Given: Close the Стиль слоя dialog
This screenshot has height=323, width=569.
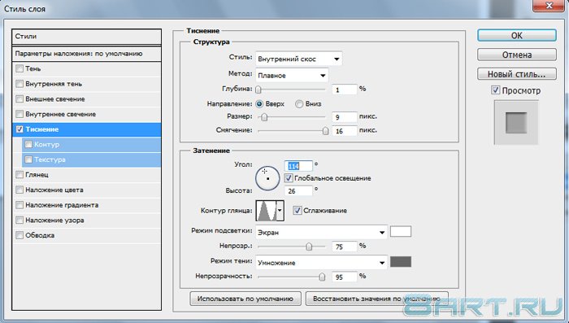Looking at the screenshot, I should (549, 6).
